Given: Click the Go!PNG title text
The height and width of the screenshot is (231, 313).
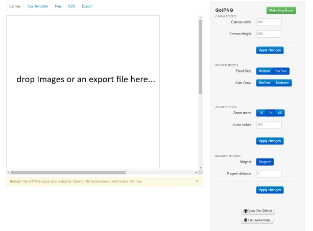Looking at the screenshot, I should 224,10.
